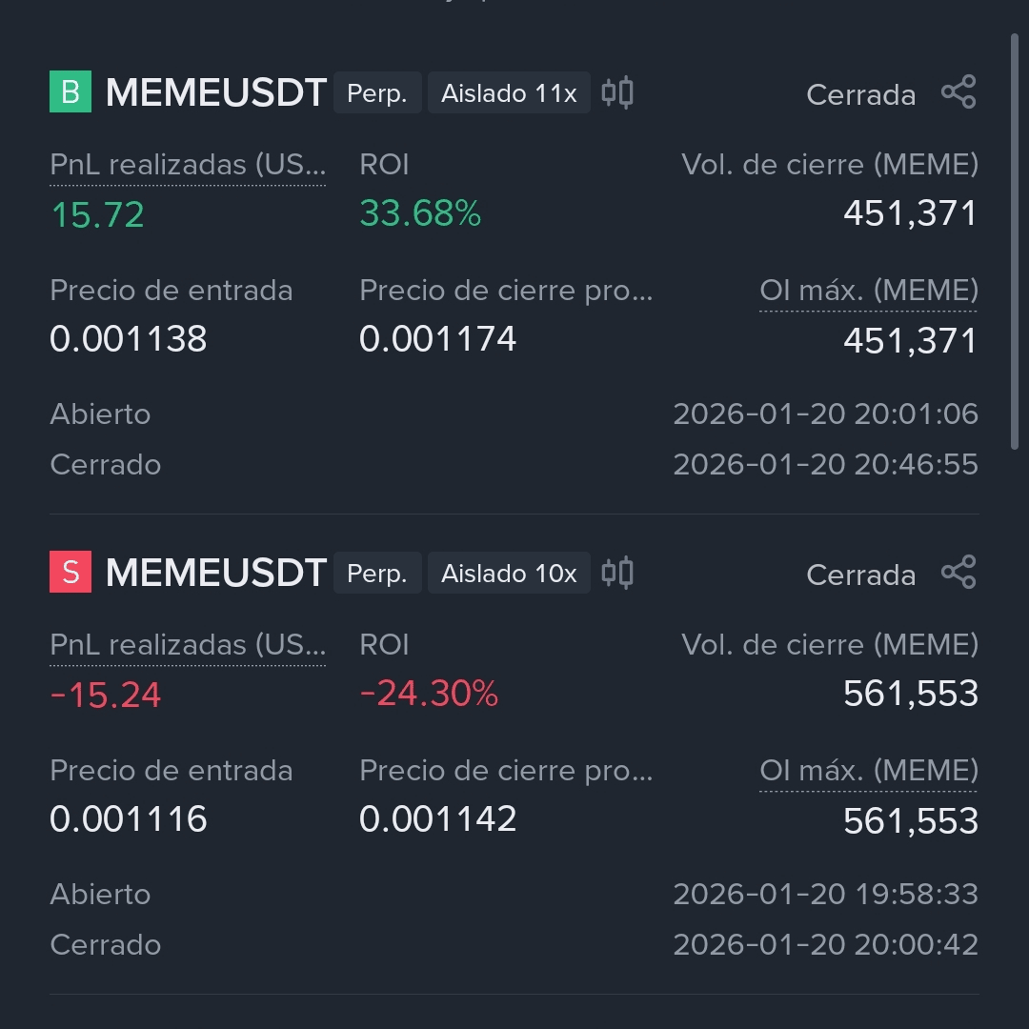Share the first MEMEUSDT closed position
Image resolution: width=1029 pixels, height=1029 pixels.
tap(959, 91)
